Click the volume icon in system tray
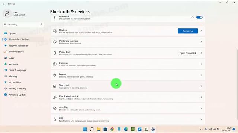The height and width of the screenshot is (133, 238). [x=214, y=129]
